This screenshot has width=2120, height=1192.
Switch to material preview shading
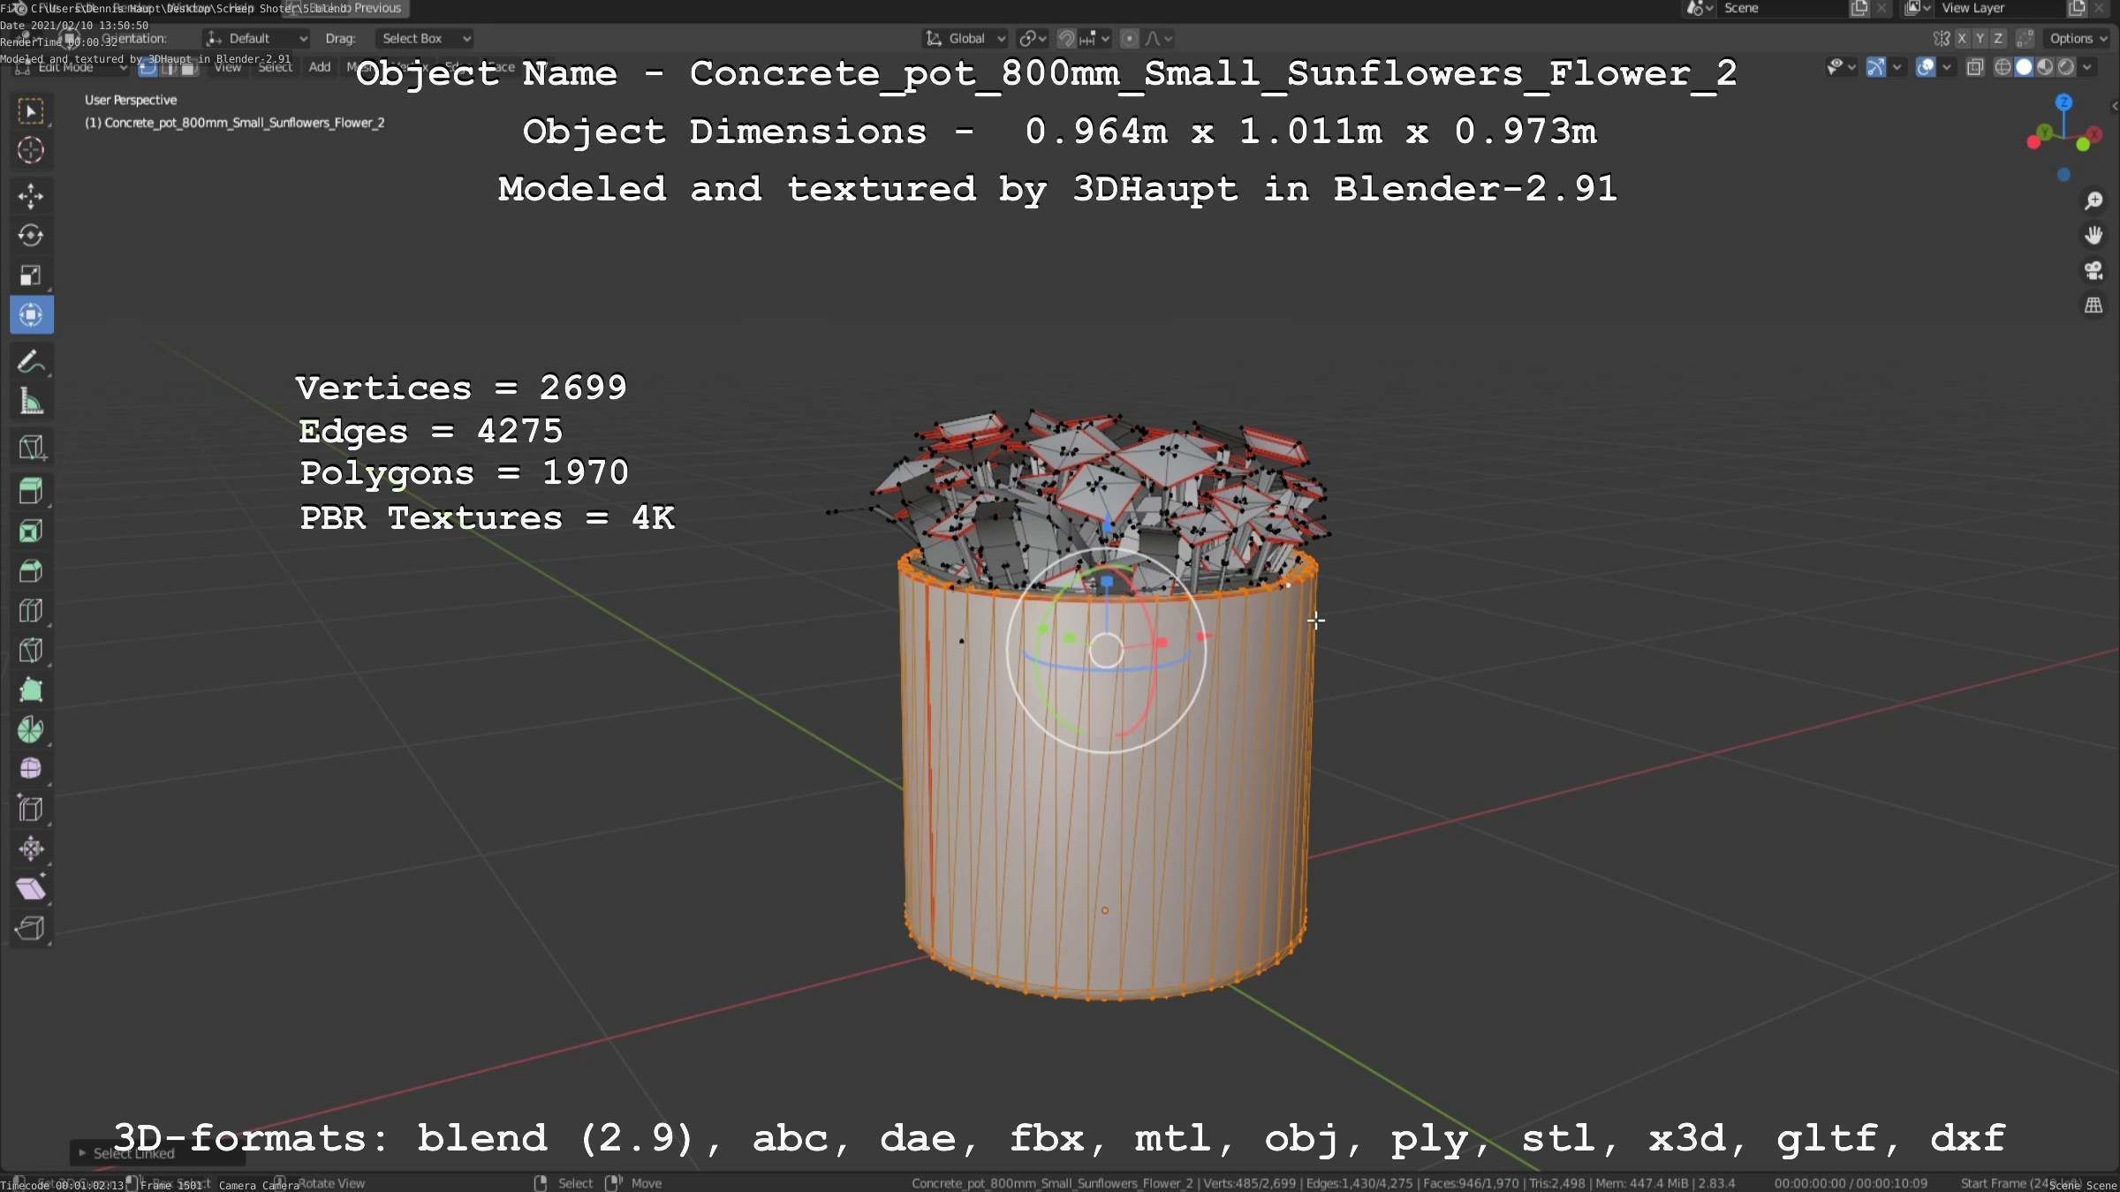pos(2045,67)
